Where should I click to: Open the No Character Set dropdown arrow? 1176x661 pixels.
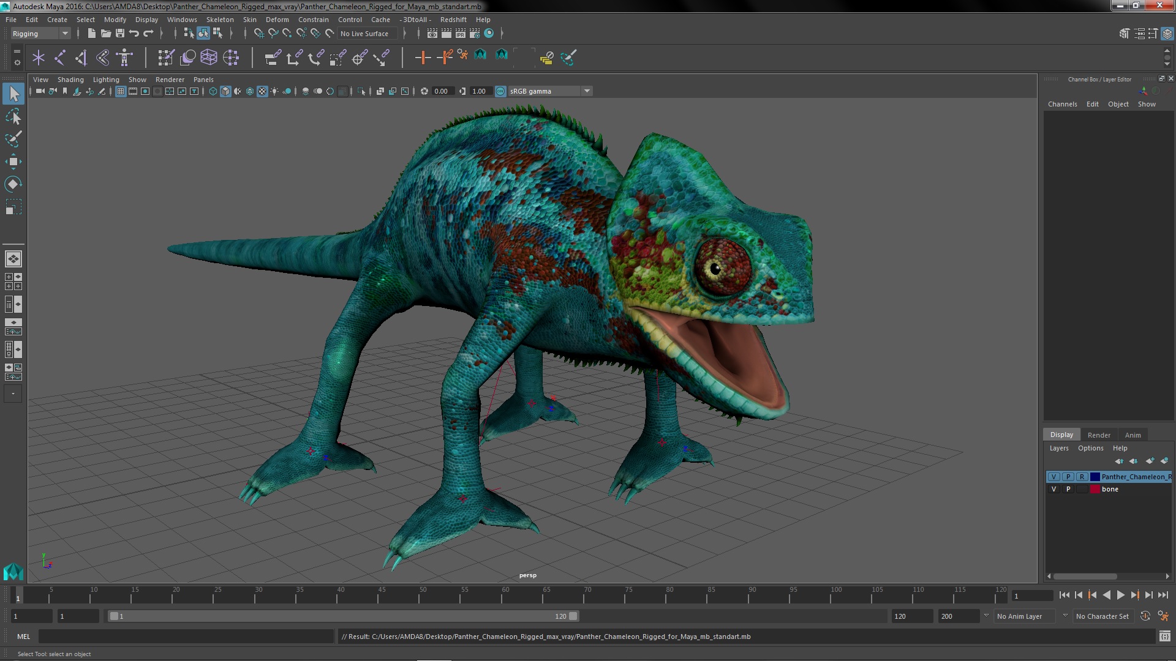(x=1066, y=616)
